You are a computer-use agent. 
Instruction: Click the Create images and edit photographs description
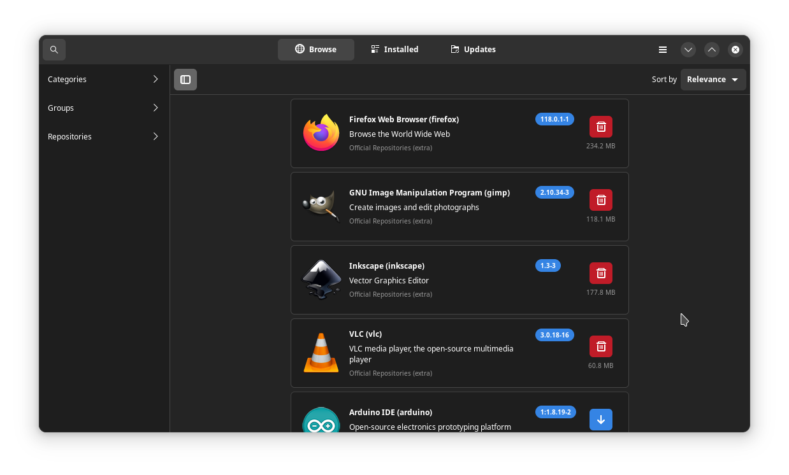(x=414, y=208)
